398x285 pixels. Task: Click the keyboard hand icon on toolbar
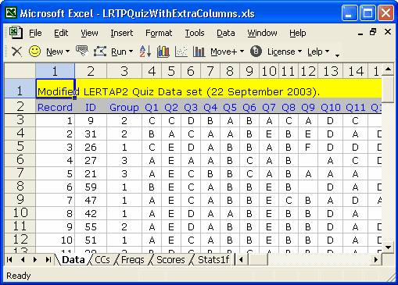pos(82,51)
